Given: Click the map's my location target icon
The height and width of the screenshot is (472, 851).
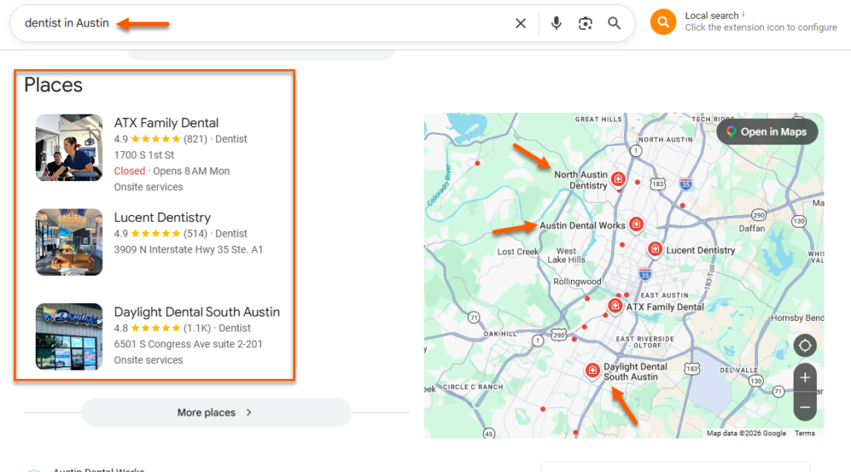Looking at the screenshot, I should coord(804,346).
